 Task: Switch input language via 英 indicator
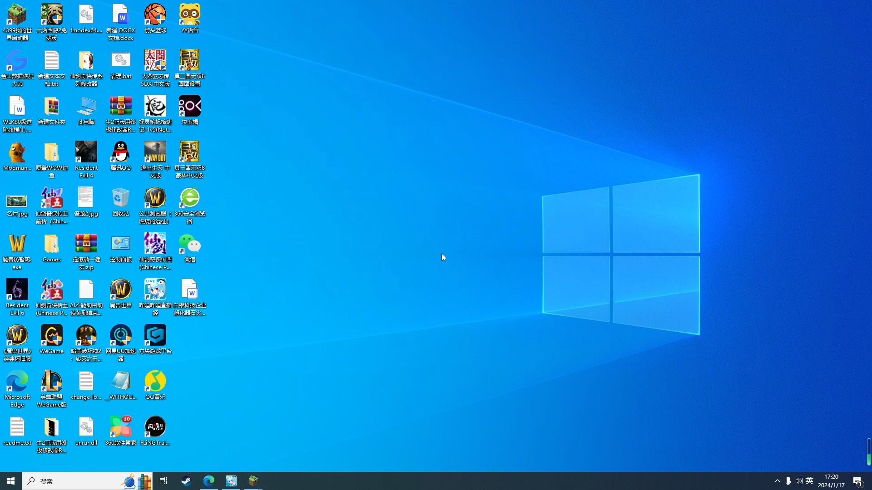tap(809, 481)
